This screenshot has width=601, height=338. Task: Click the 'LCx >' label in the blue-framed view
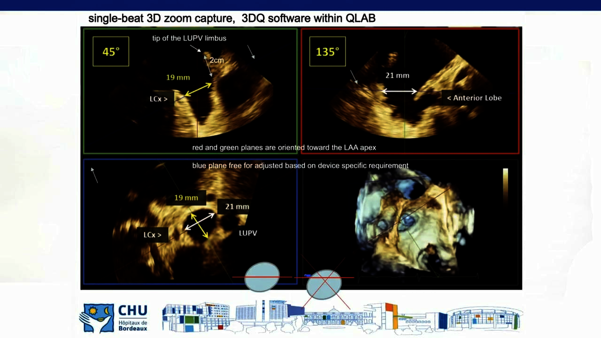tap(153, 235)
